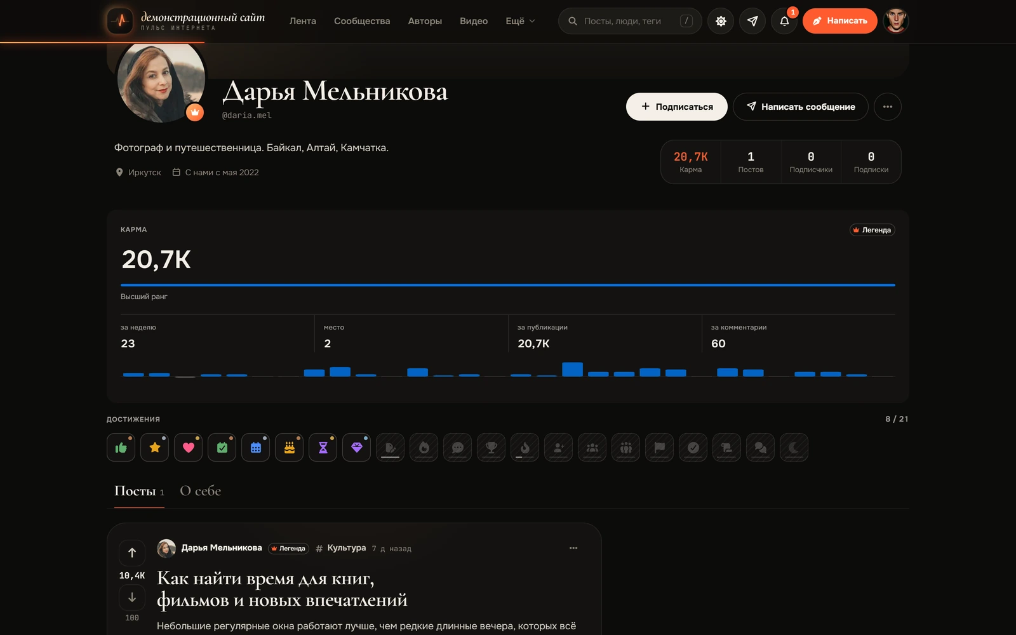
Task: Open the Лента menu item
Action: 303,21
